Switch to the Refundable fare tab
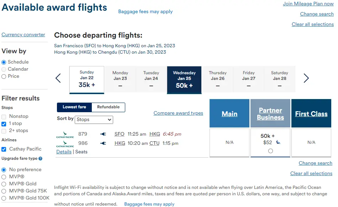This screenshot has width=338, height=207. tap(108, 107)
